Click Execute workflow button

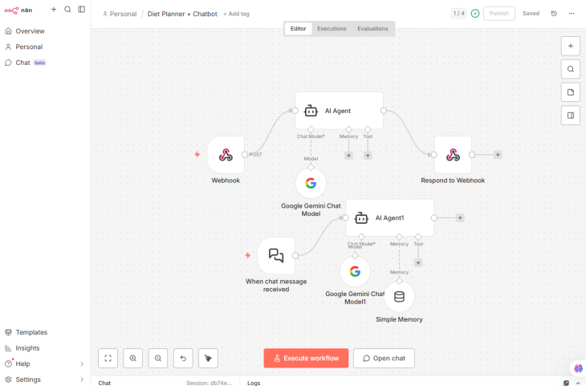306,358
